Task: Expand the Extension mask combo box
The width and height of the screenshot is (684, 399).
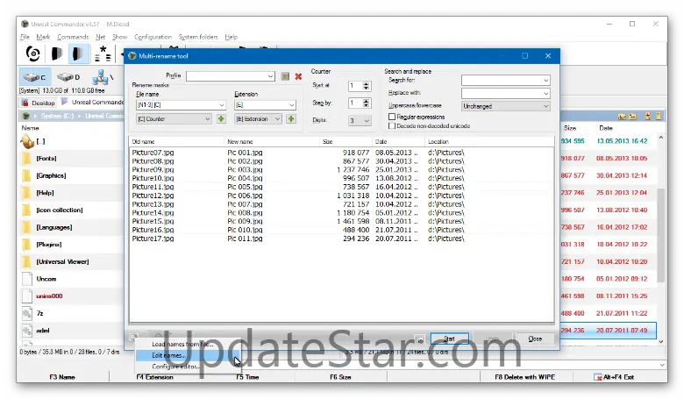Action: (x=291, y=105)
